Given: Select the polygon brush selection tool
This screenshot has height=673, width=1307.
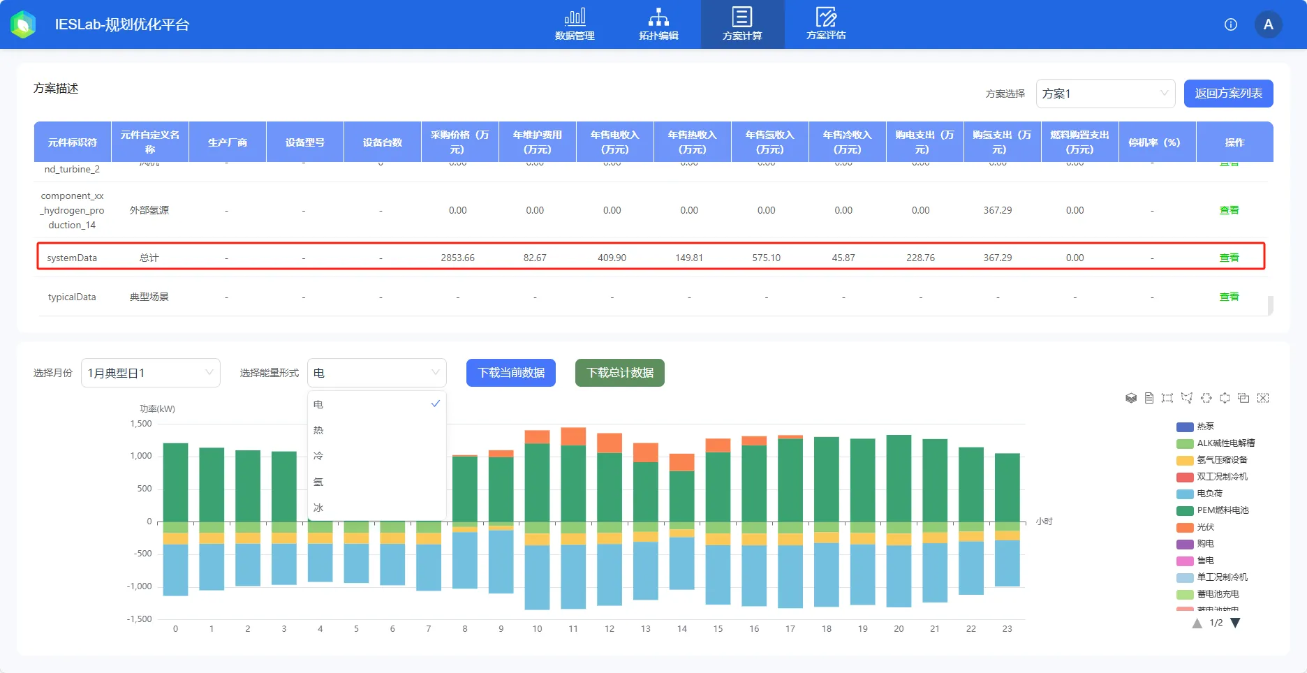Looking at the screenshot, I should tap(1187, 398).
